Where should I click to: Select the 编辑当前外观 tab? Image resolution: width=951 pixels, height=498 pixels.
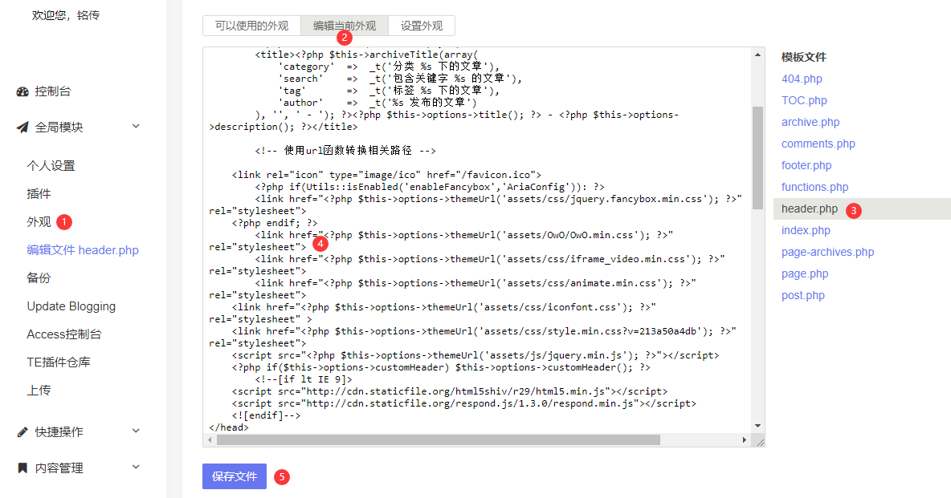[345, 26]
